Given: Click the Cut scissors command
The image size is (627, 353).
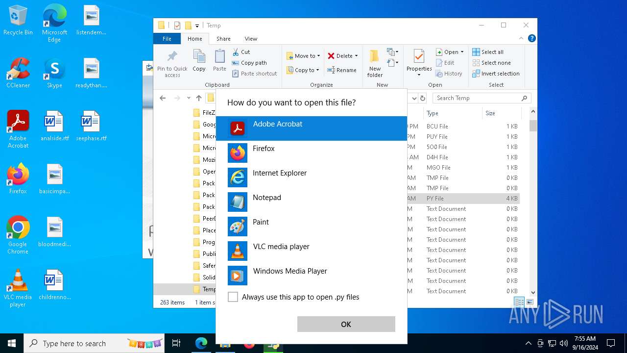Looking at the screenshot, I should coord(241,52).
